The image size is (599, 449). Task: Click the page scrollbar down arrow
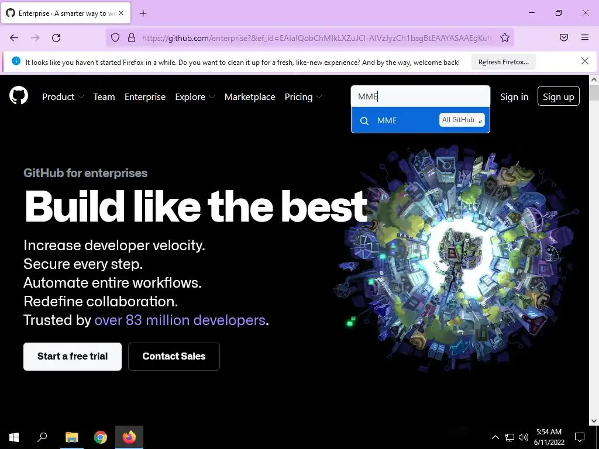594,421
